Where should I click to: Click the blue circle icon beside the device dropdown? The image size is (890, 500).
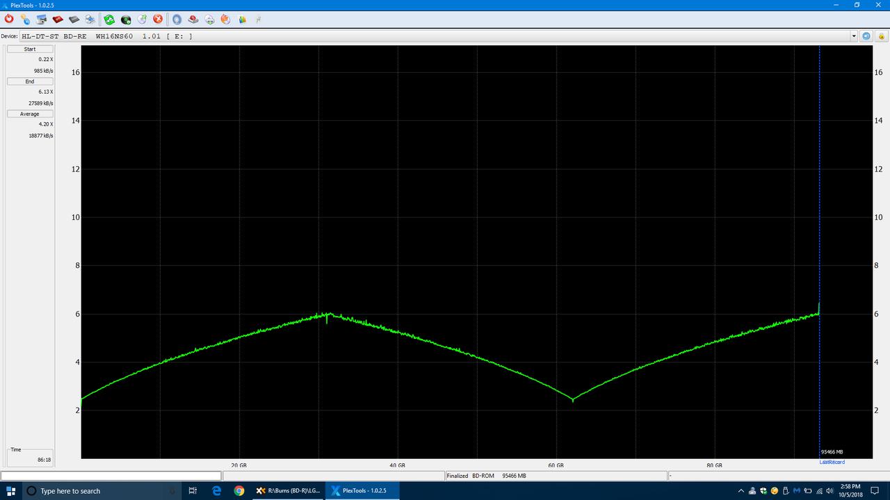[x=866, y=36]
